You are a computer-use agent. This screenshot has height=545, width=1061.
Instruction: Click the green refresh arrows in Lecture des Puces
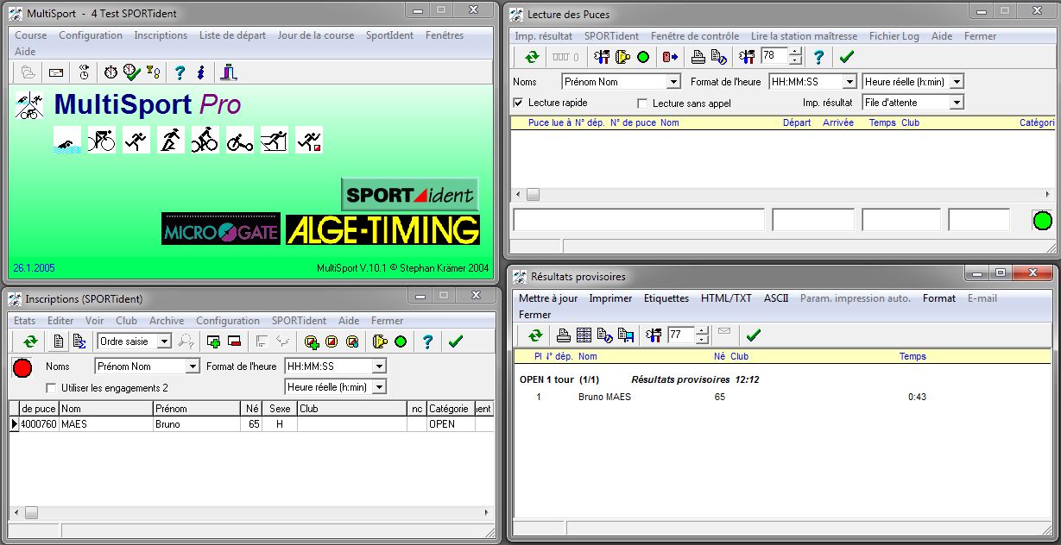tap(532, 58)
